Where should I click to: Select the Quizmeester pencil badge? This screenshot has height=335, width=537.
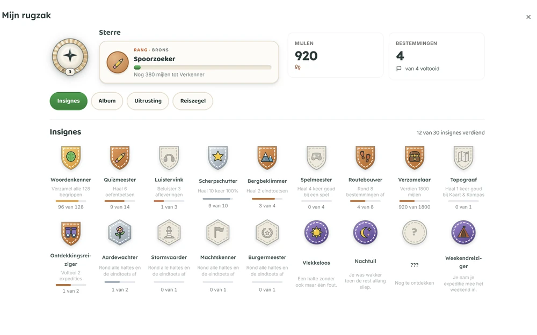[120, 158]
